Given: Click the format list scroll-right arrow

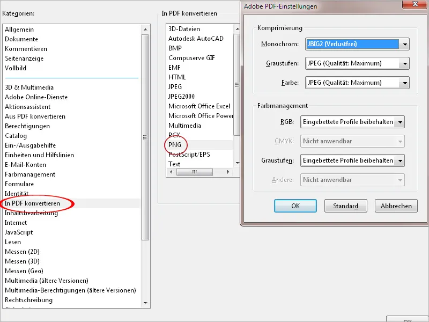Looking at the screenshot, I should pos(228,172).
